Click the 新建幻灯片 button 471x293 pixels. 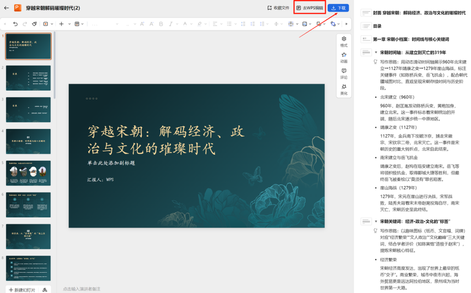point(22,290)
